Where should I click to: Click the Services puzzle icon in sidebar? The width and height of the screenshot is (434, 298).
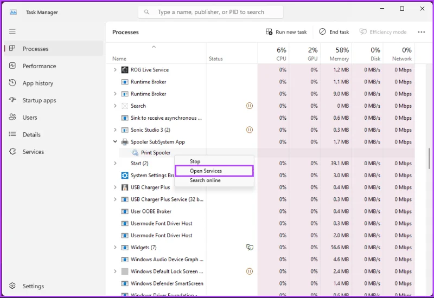pos(12,151)
